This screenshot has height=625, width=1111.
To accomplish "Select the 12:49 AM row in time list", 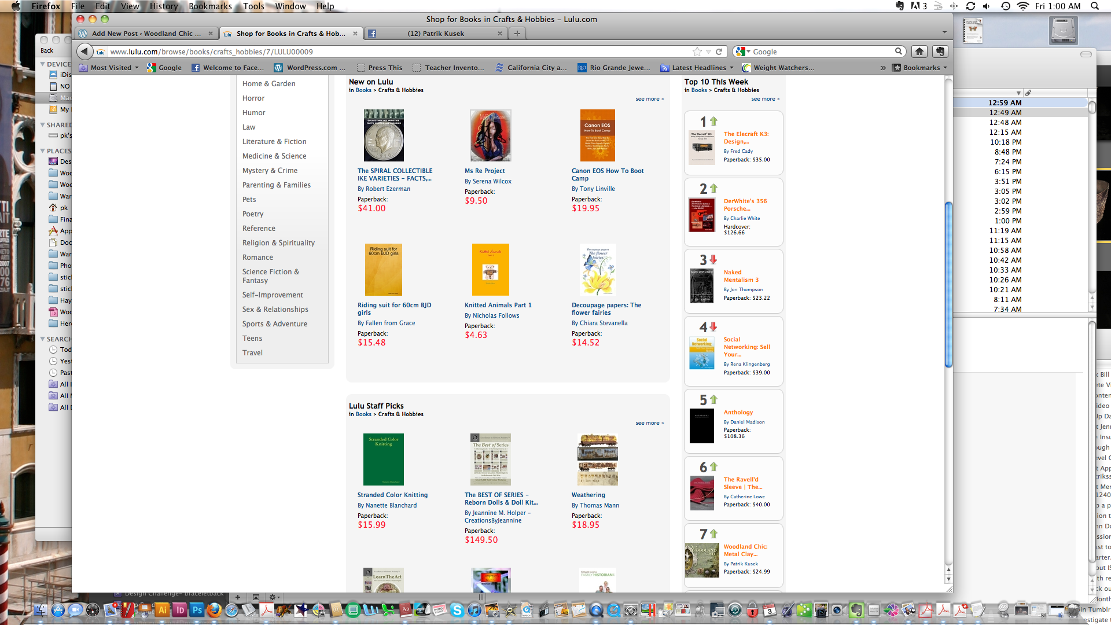I will [x=1021, y=112].
